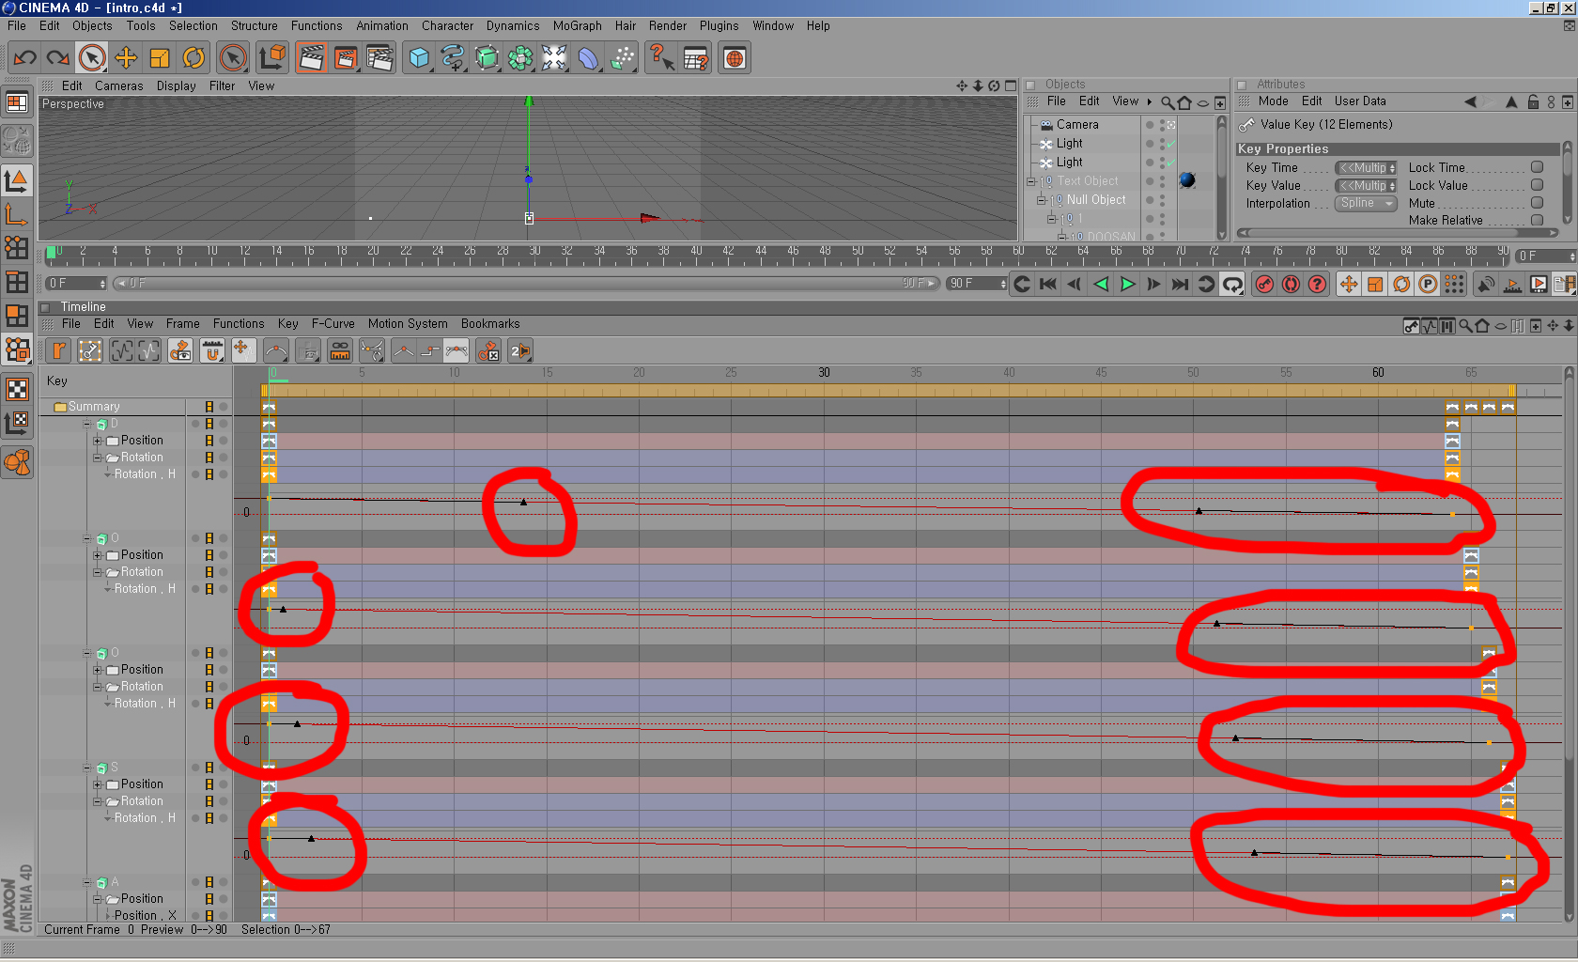Toggle the first Light object's enable checkmark

pyautogui.click(x=1171, y=143)
